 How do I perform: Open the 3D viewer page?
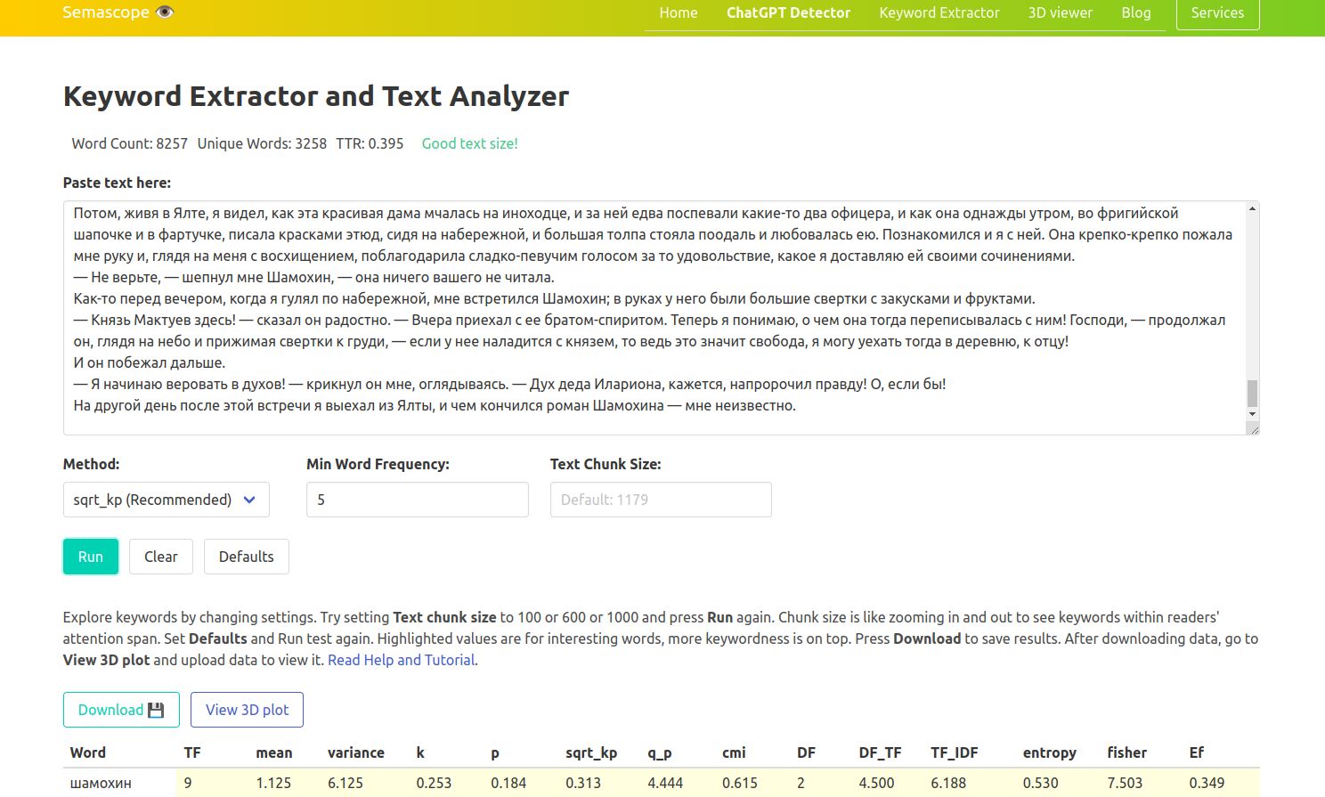point(1060,12)
